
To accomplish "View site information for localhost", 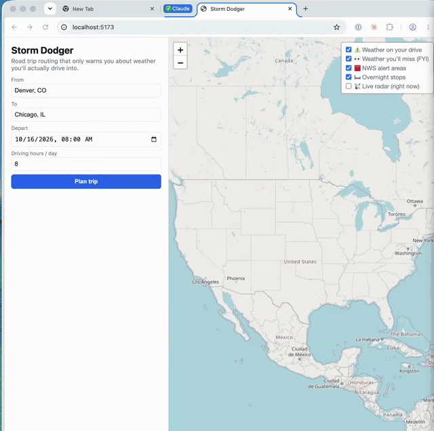I will [x=64, y=27].
